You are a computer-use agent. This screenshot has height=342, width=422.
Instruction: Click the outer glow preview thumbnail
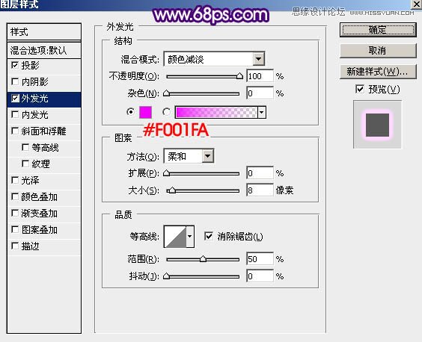click(x=377, y=125)
